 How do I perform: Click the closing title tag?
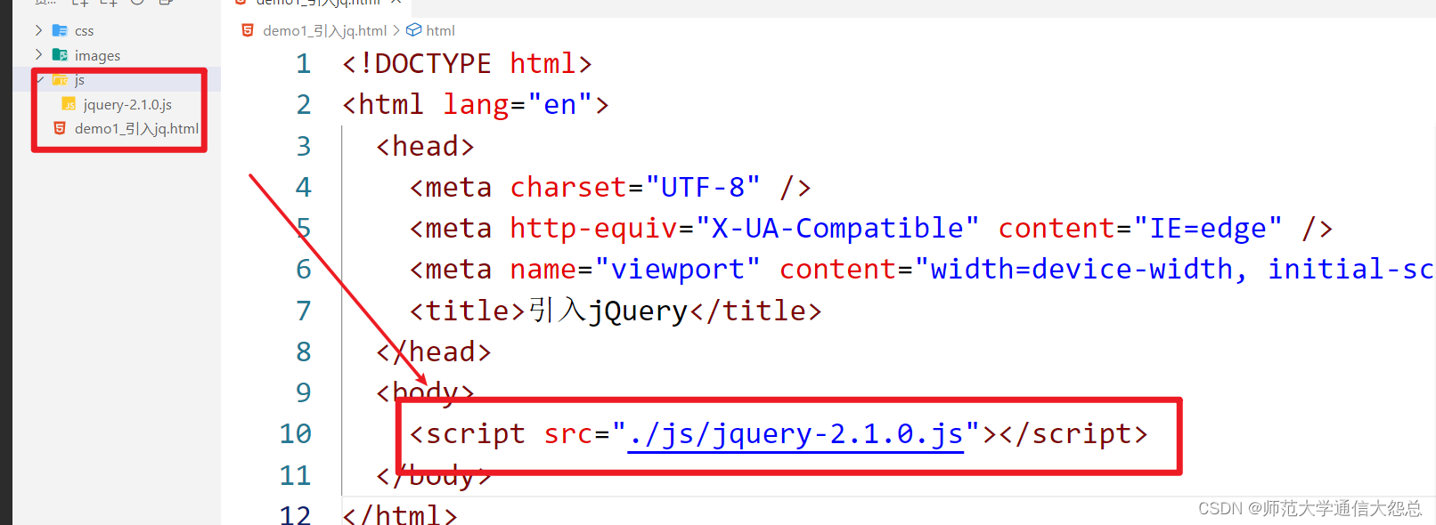(755, 311)
